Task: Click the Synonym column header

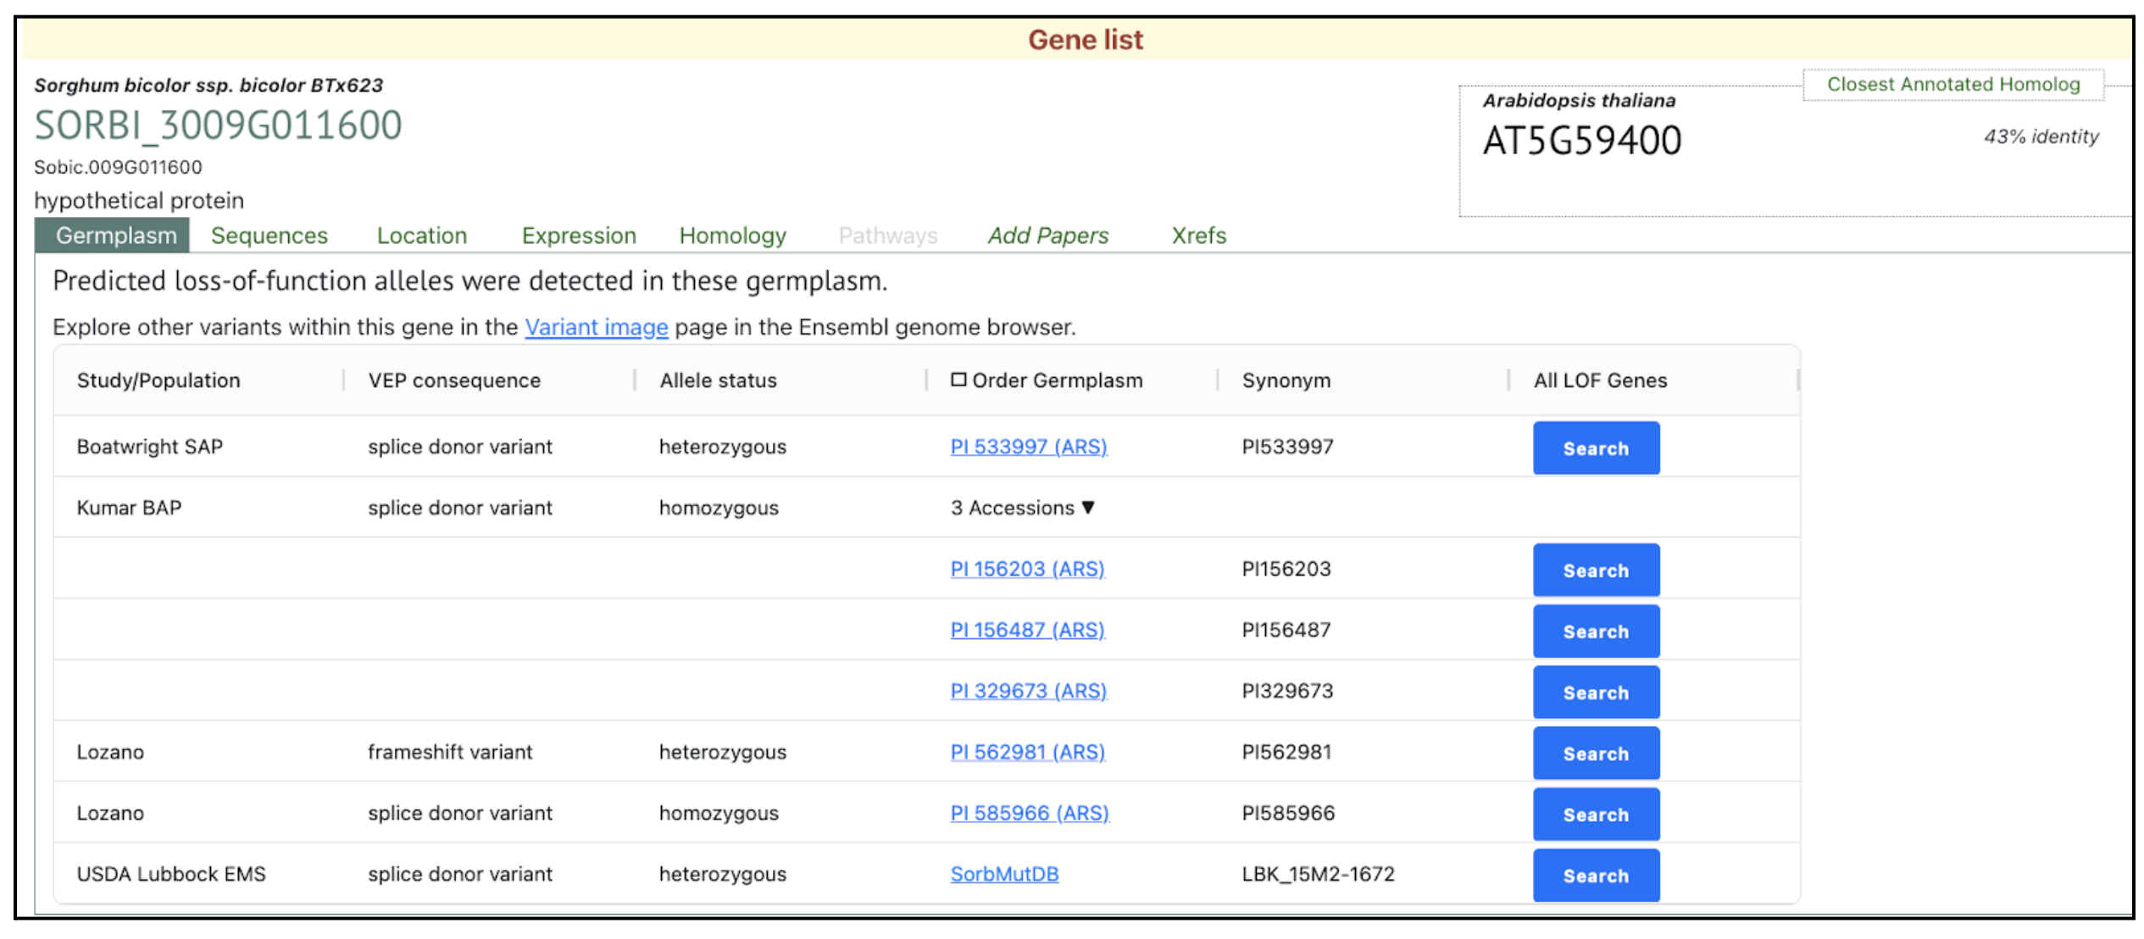Action: 1286,381
